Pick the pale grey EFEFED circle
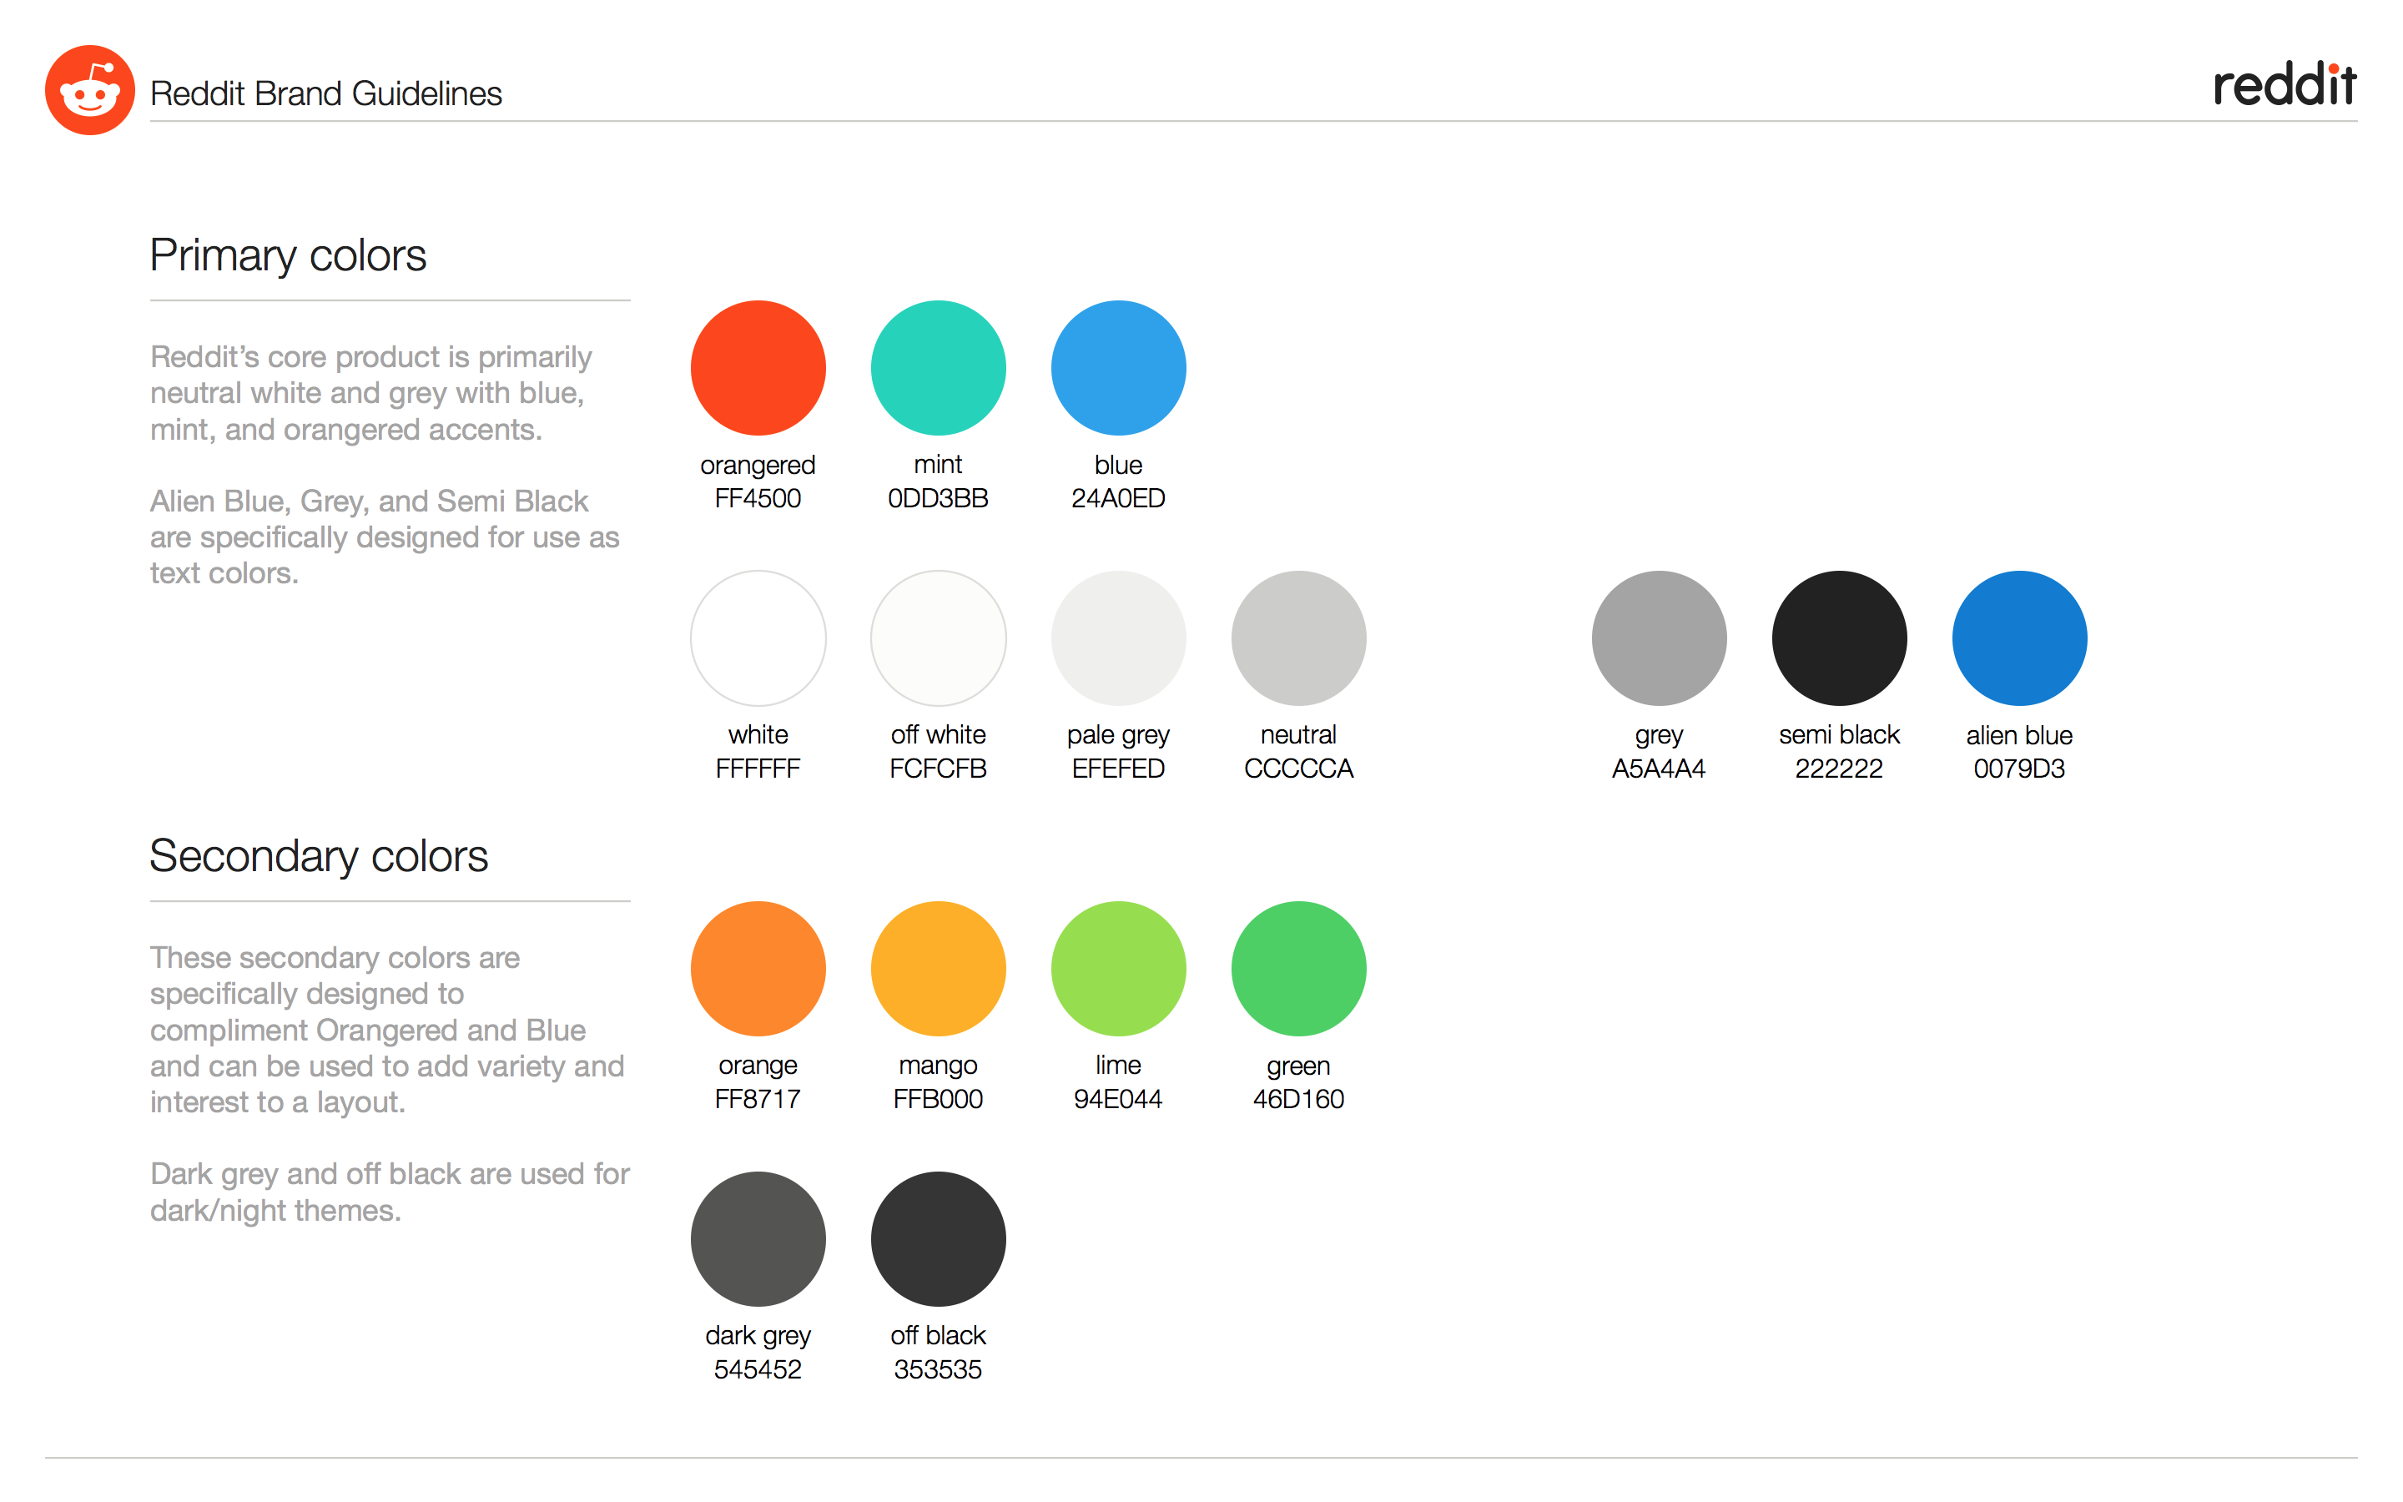This screenshot has width=2403, height=1502. pyautogui.click(x=1118, y=638)
